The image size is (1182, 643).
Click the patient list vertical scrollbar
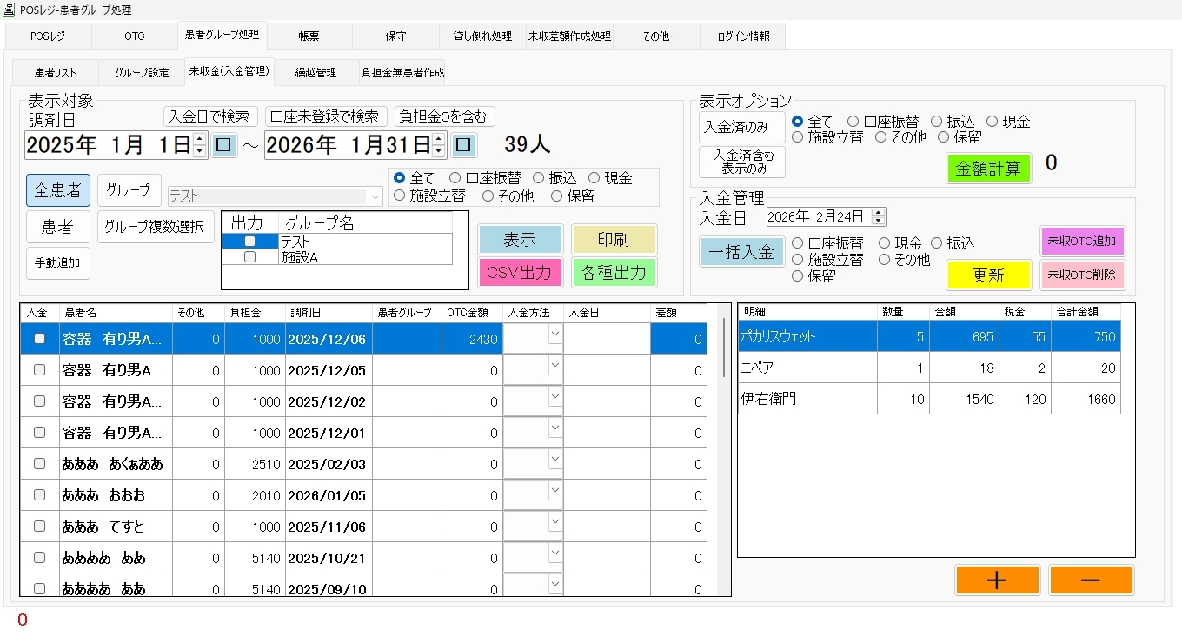coord(724,348)
